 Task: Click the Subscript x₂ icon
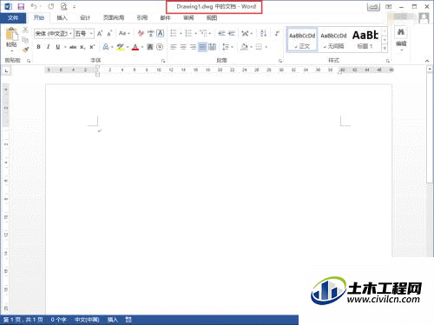coord(82,47)
